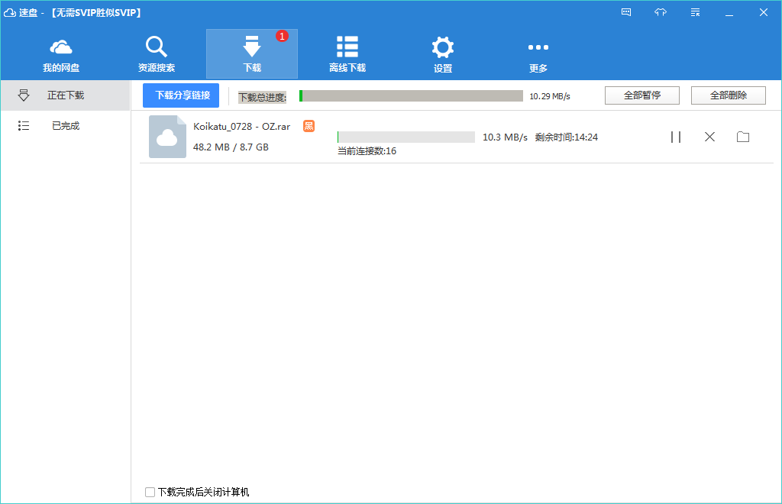Enable 下载完成后关闭计算机 checkbox
Viewport: 782px width, 504px height.
point(150,492)
